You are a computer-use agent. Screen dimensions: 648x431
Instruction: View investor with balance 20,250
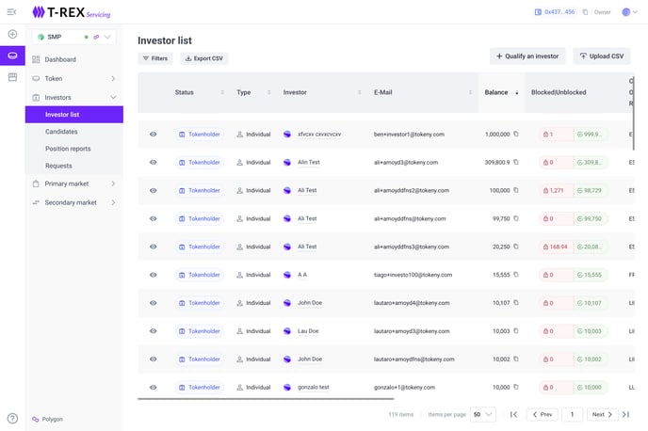153,247
